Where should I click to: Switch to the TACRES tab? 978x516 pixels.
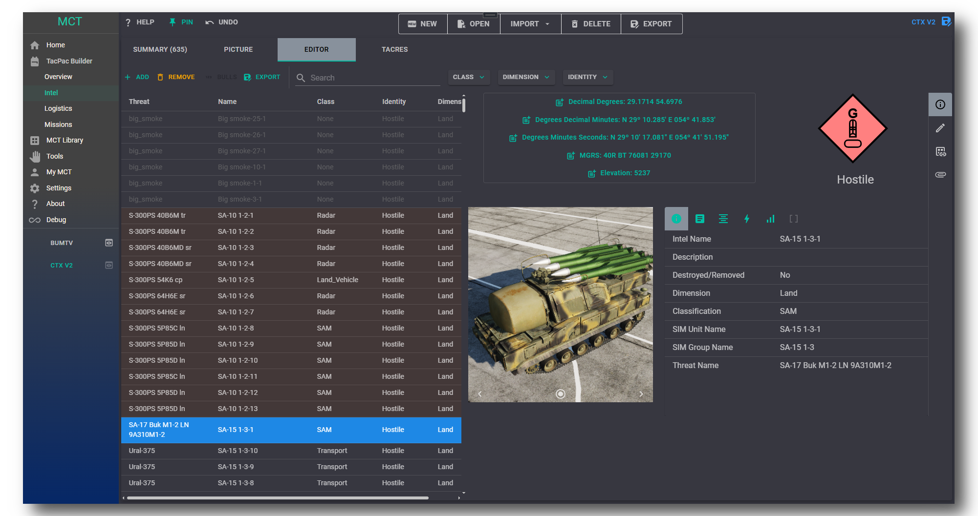[394, 50]
